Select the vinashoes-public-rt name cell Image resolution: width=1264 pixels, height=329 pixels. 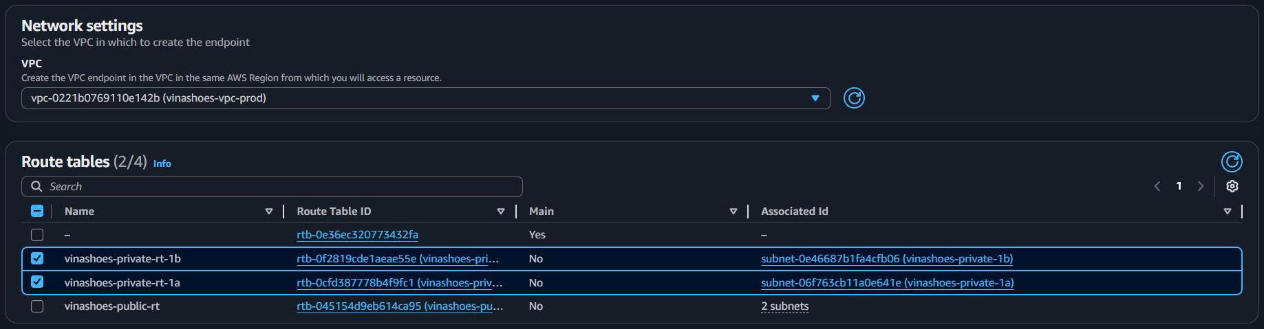(111, 306)
